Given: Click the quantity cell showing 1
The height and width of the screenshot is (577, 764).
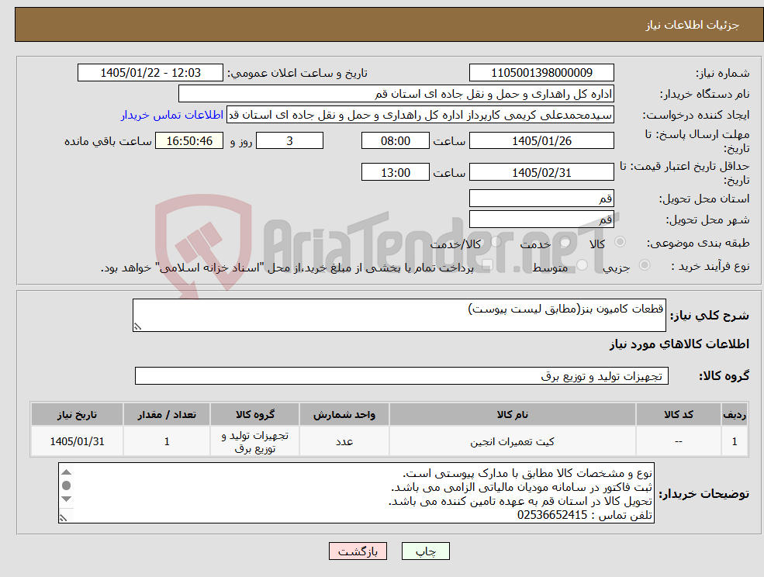Looking at the screenshot, I should coord(167,441).
